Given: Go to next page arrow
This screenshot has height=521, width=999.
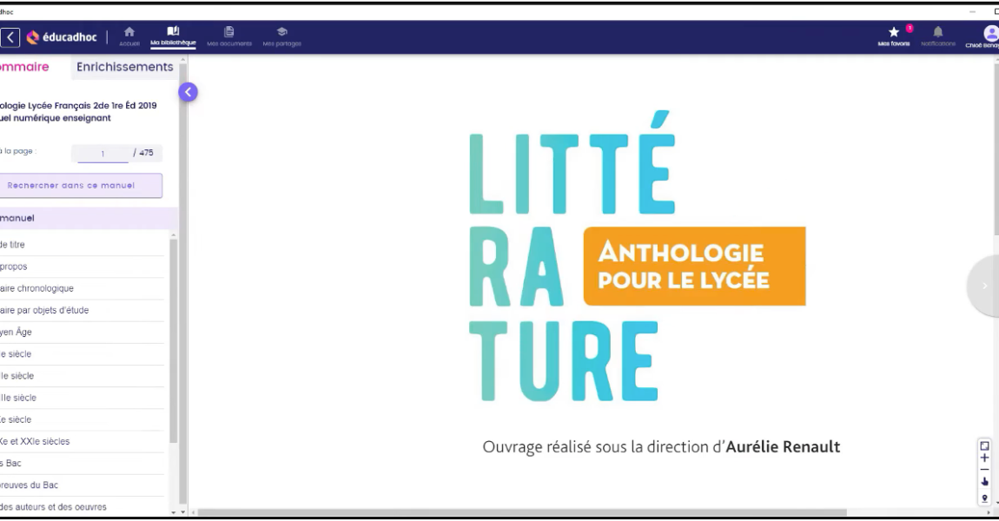Looking at the screenshot, I should [x=984, y=286].
